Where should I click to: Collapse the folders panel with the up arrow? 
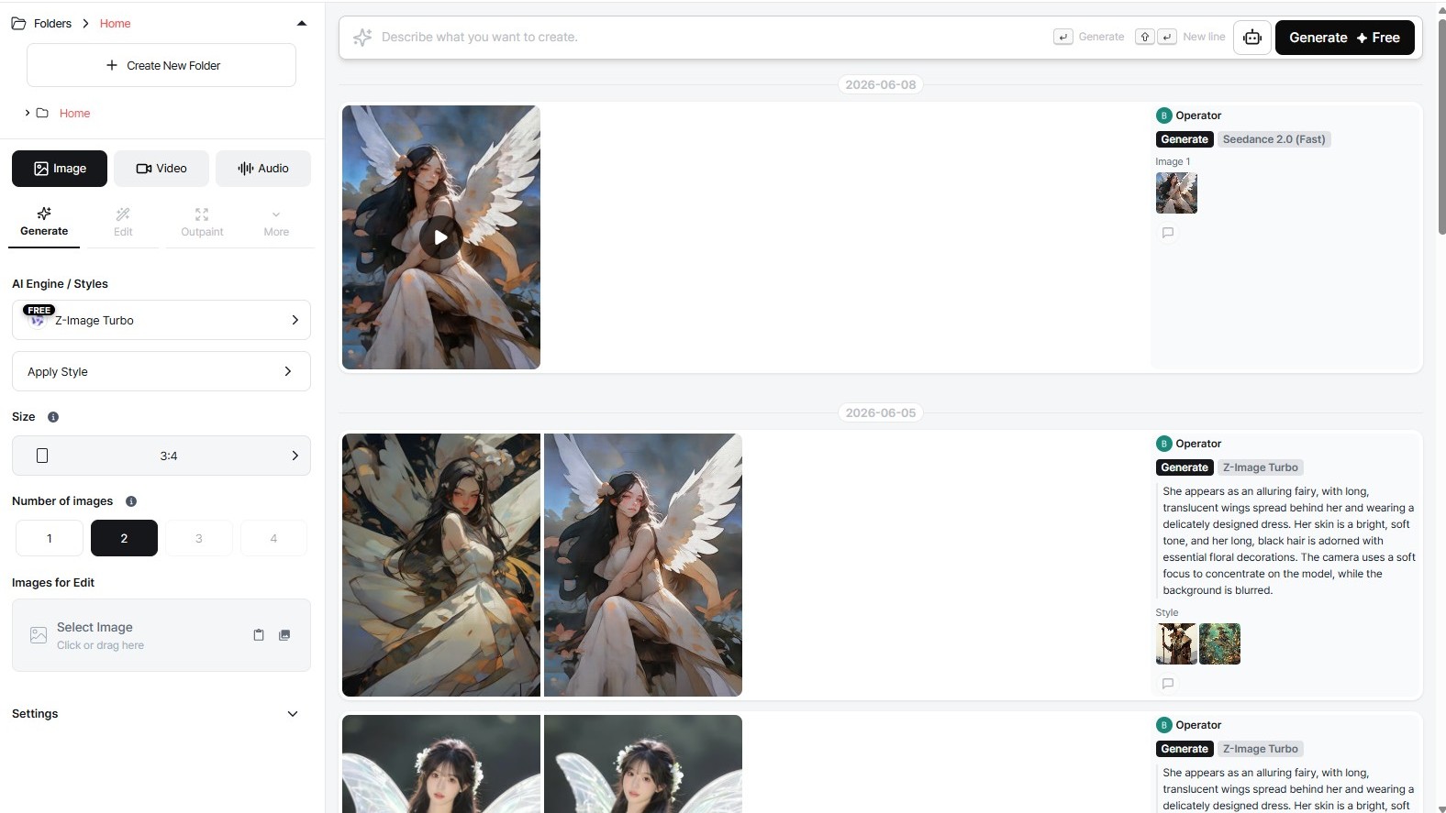(x=302, y=23)
